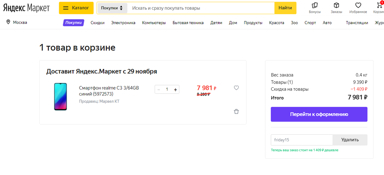384x175 pixels.
Task: Click Перейти к оформлению checkout button
Action: [319, 114]
